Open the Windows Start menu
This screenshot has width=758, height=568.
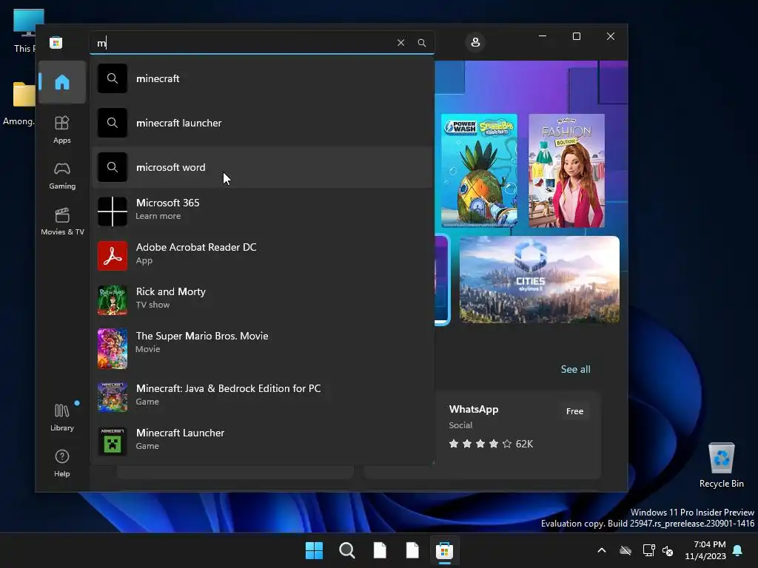(x=314, y=550)
